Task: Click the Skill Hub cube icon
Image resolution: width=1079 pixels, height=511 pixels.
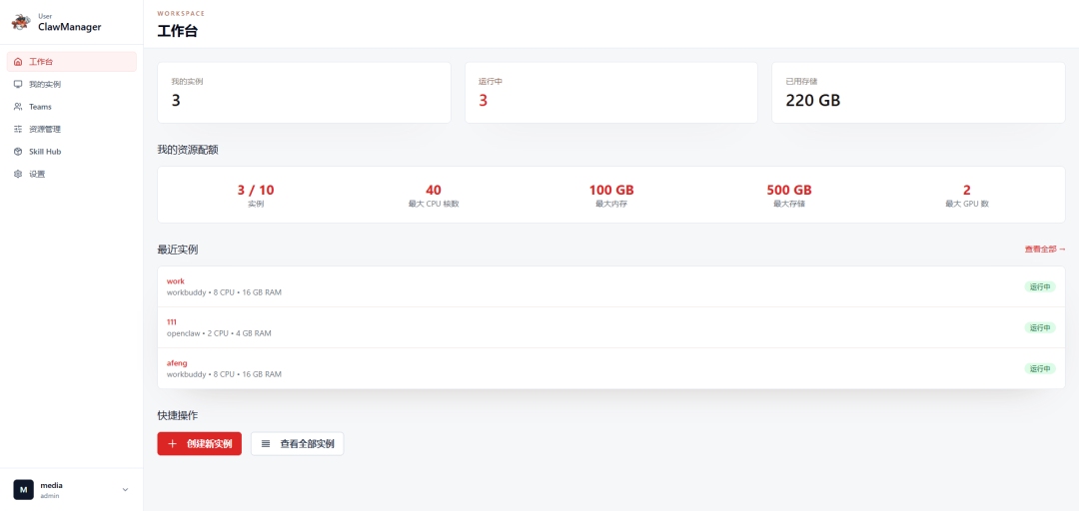Action: 18,152
